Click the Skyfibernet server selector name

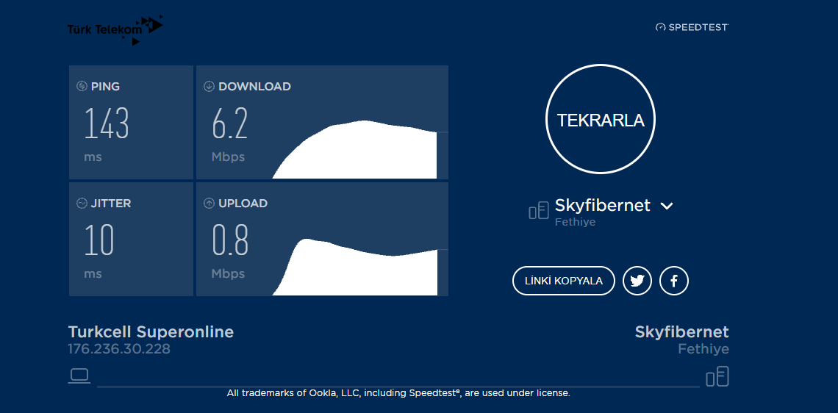click(x=602, y=205)
